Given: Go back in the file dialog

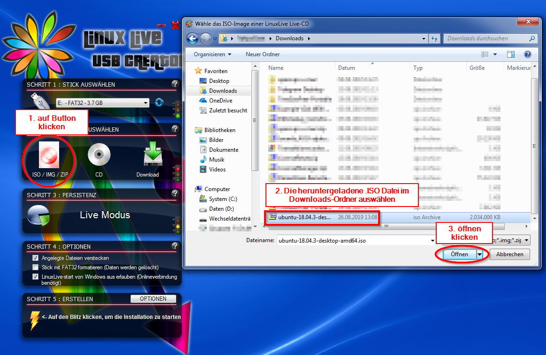Looking at the screenshot, I should pos(193,38).
